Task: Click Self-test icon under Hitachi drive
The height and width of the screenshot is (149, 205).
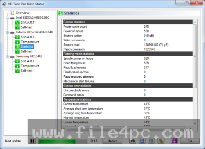Action: tap(17, 51)
